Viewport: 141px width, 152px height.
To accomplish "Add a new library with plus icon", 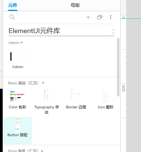I will (x=88, y=17).
